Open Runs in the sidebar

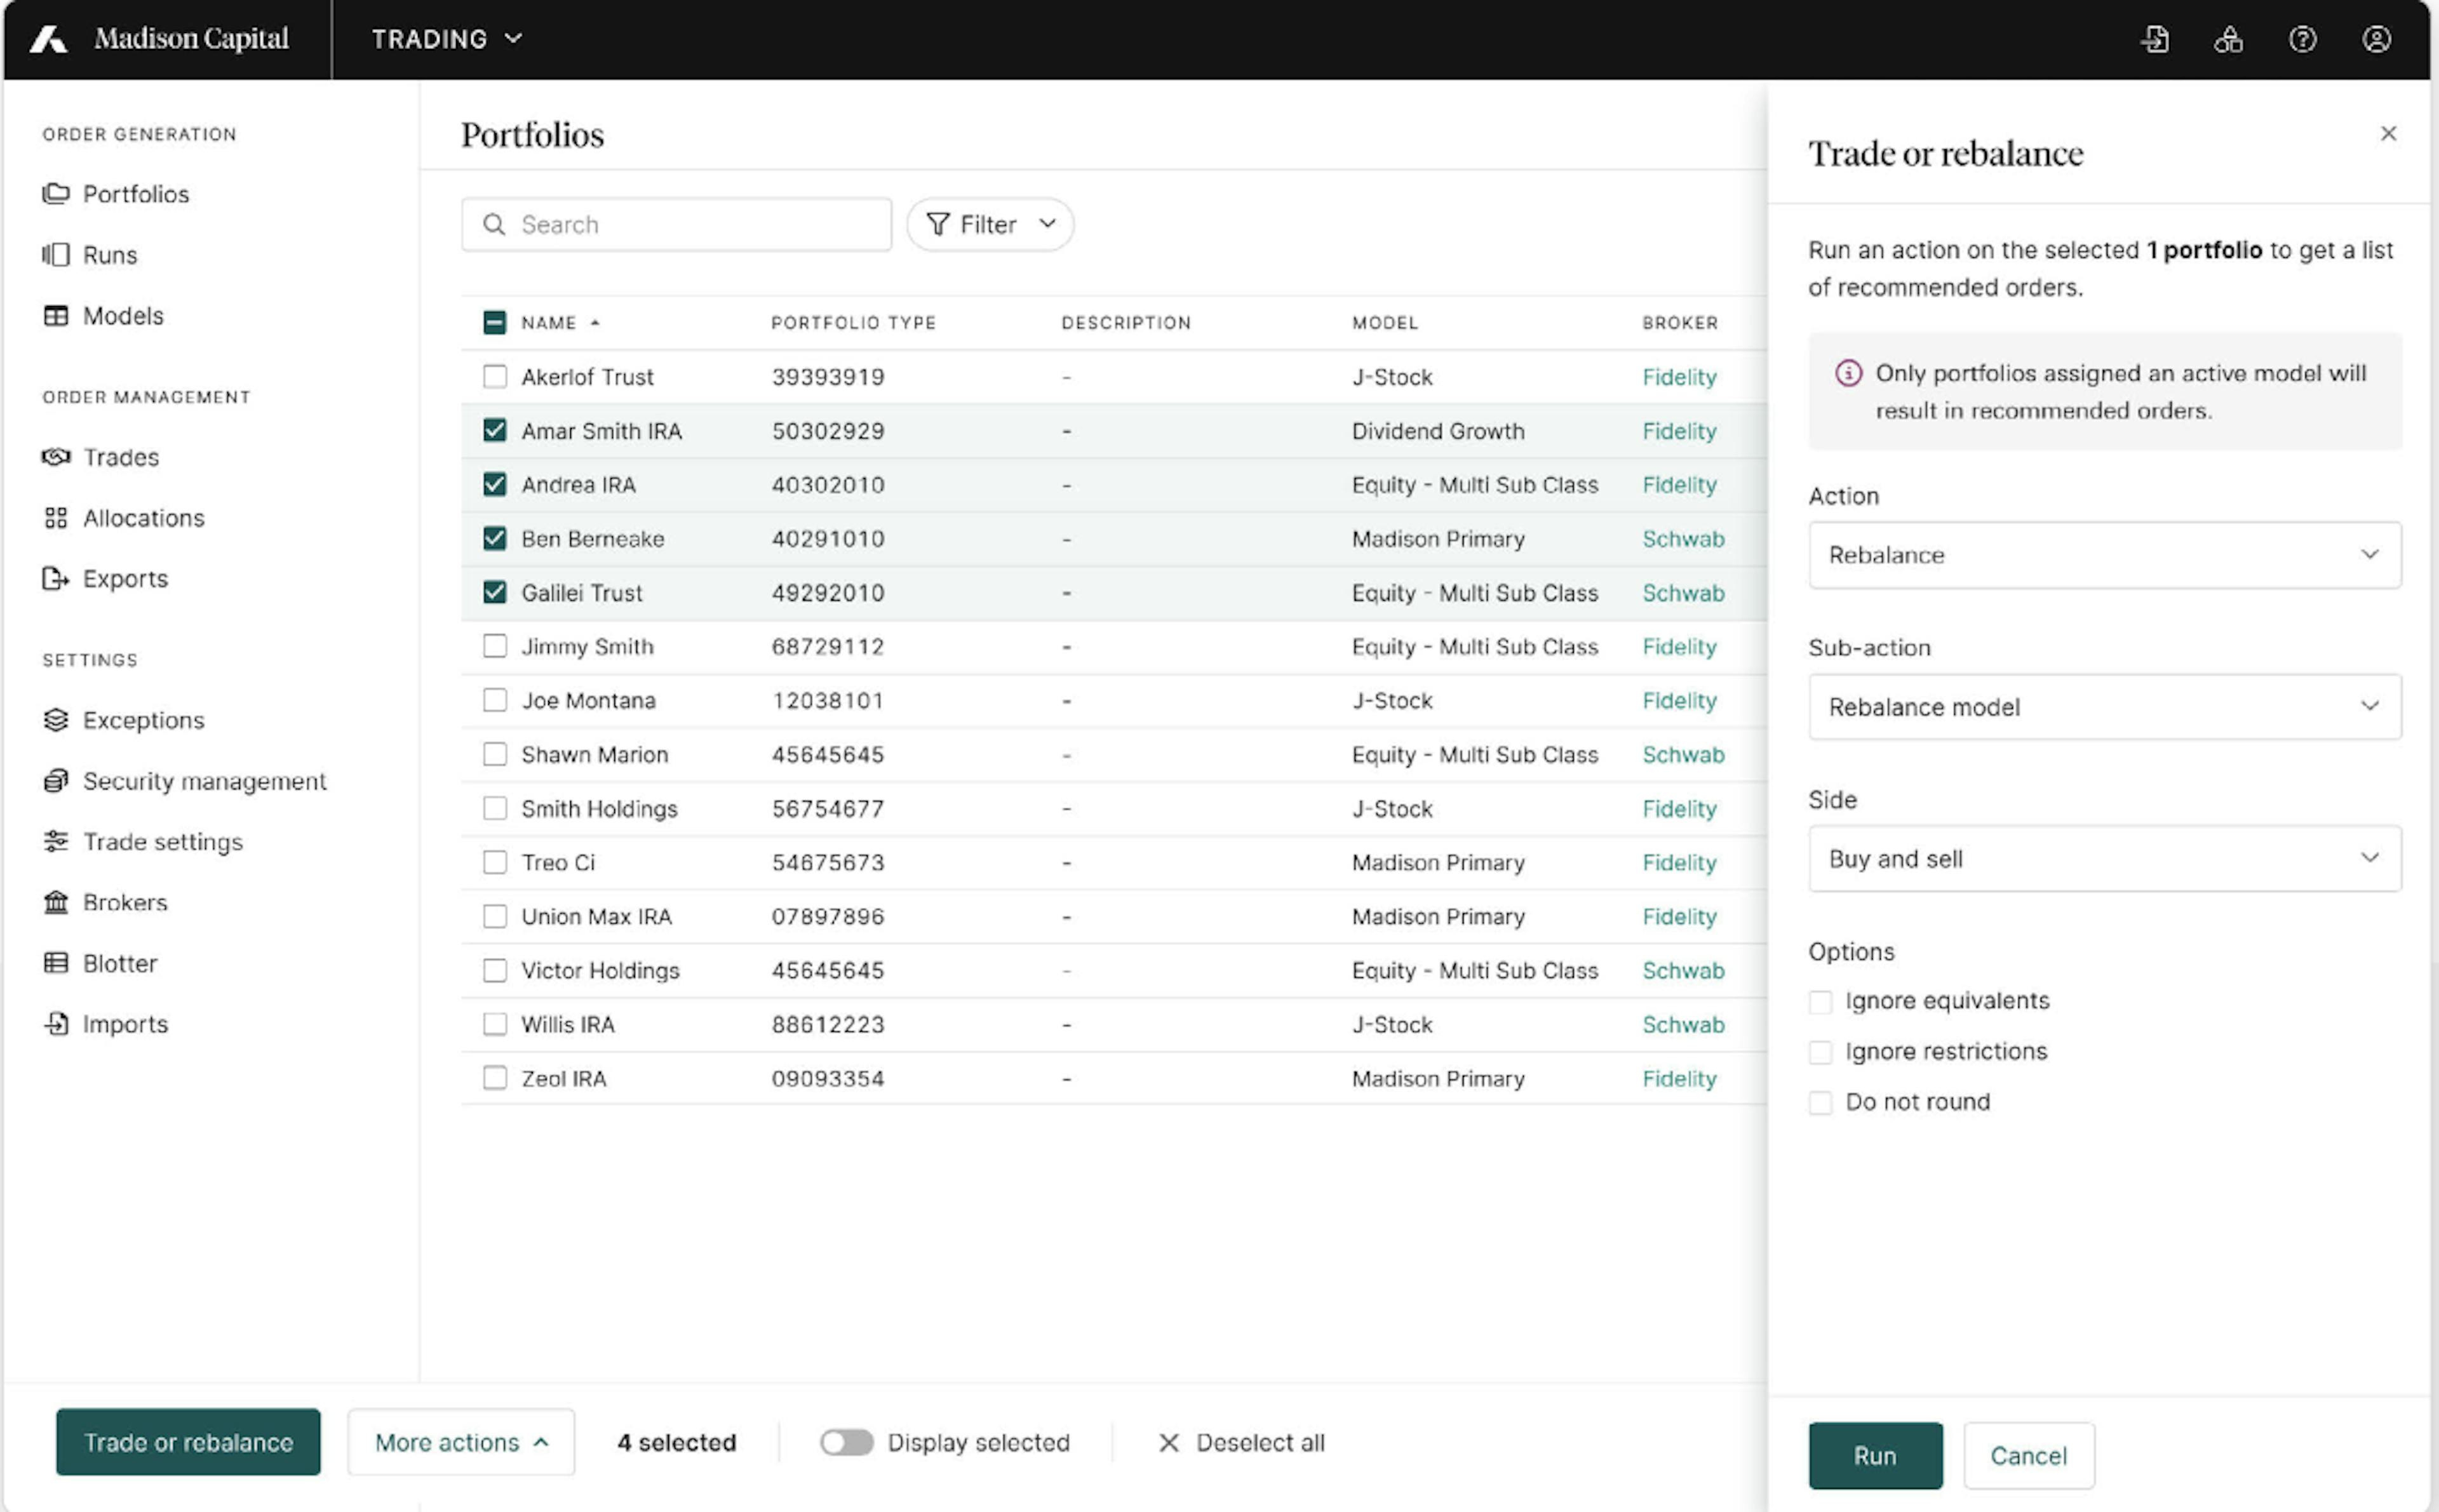[x=110, y=255]
